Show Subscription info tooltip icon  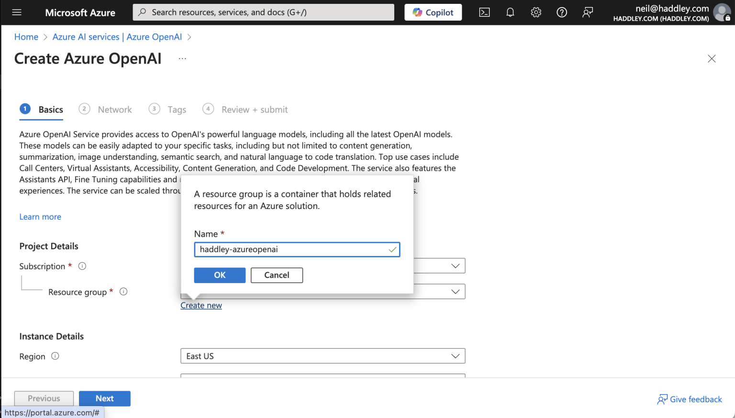tap(82, 266)
